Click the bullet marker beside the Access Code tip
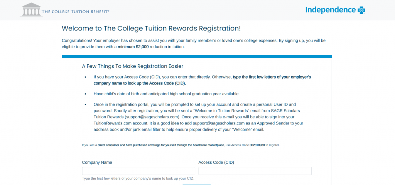The height and width of the screenshot is (185, 395). pyautogui.click(x=86, y=77)
